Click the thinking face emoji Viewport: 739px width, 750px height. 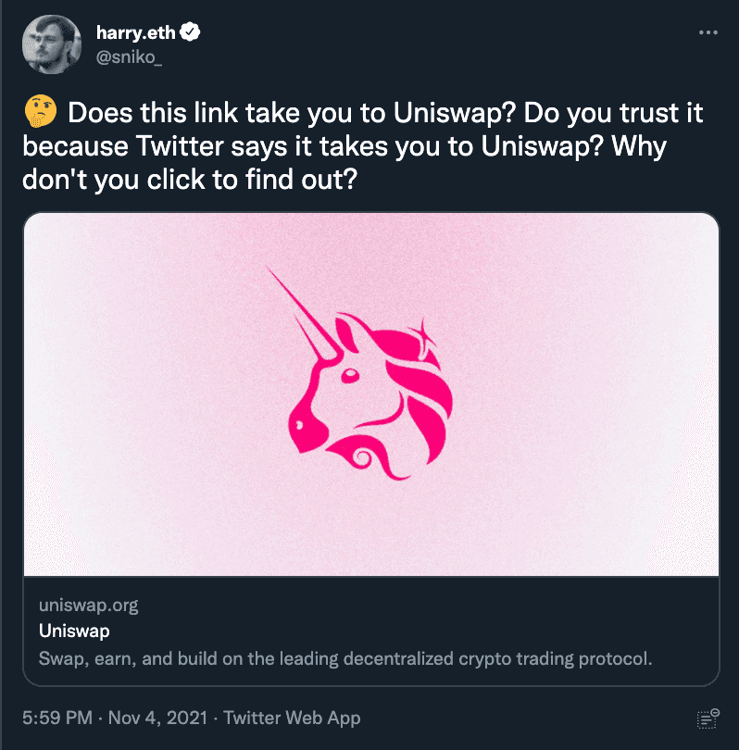point(40,111)
